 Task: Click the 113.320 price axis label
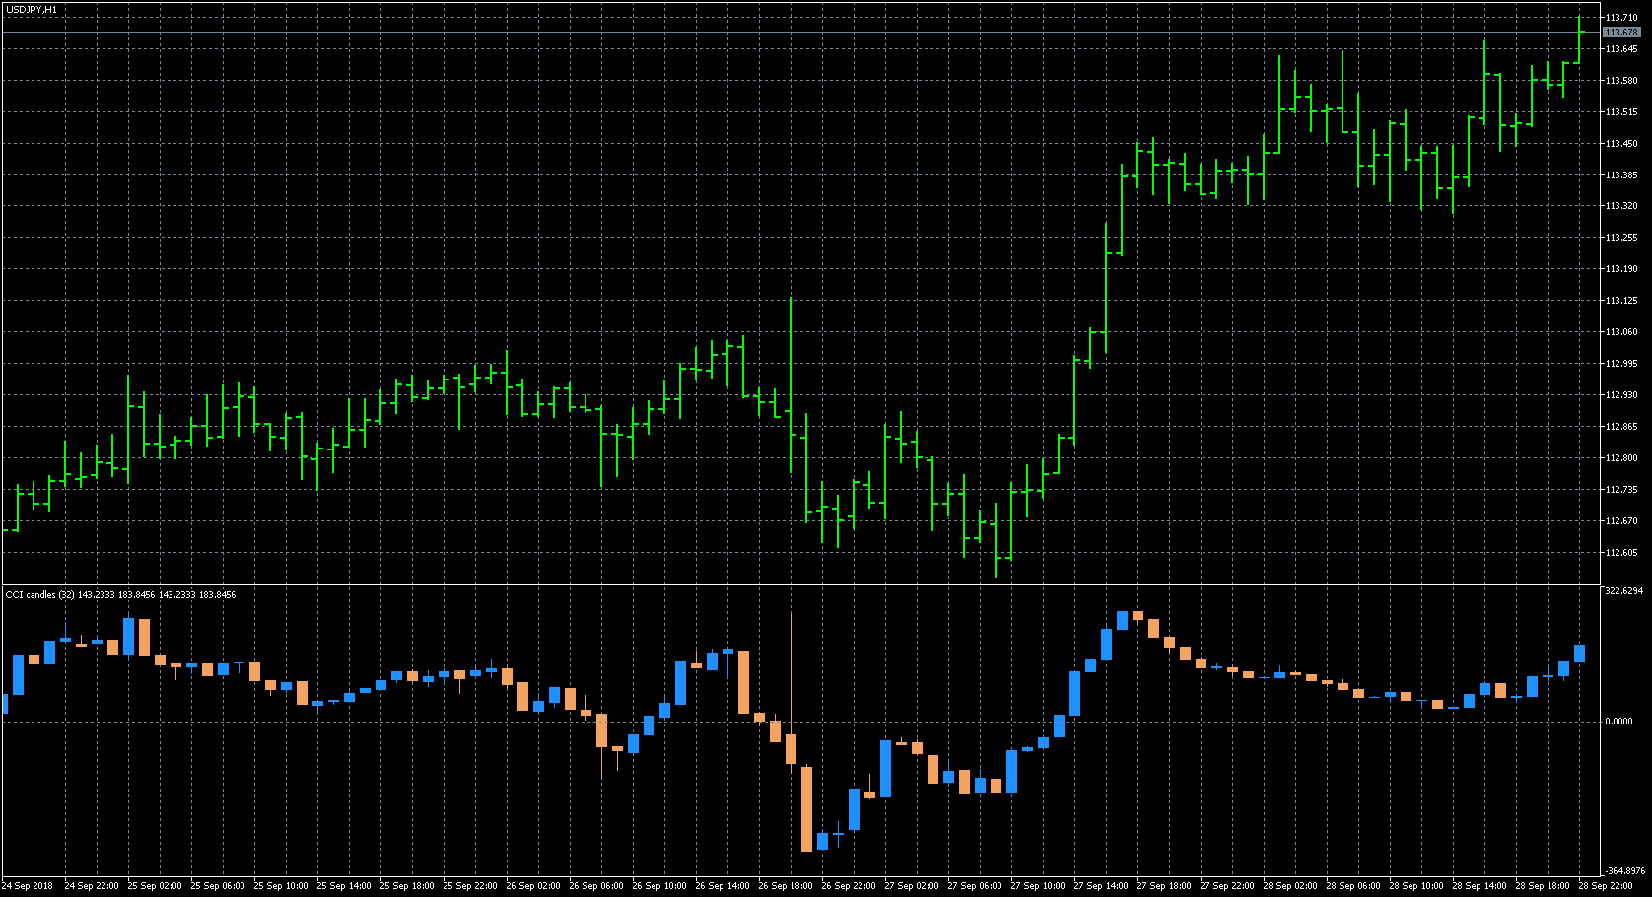coord(1621,206)
